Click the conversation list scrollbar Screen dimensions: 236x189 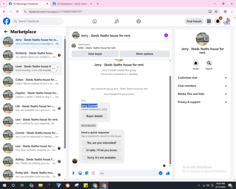tap(65, 93)
